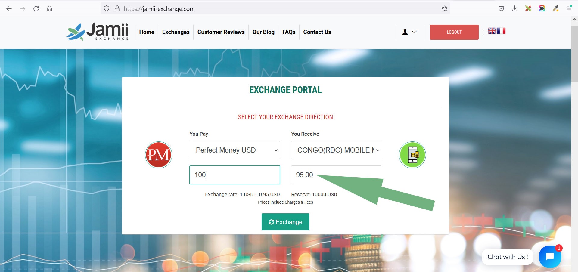Switch language to English flag
The width and height of the screenshot is (578, 272).
click(492, 31)
